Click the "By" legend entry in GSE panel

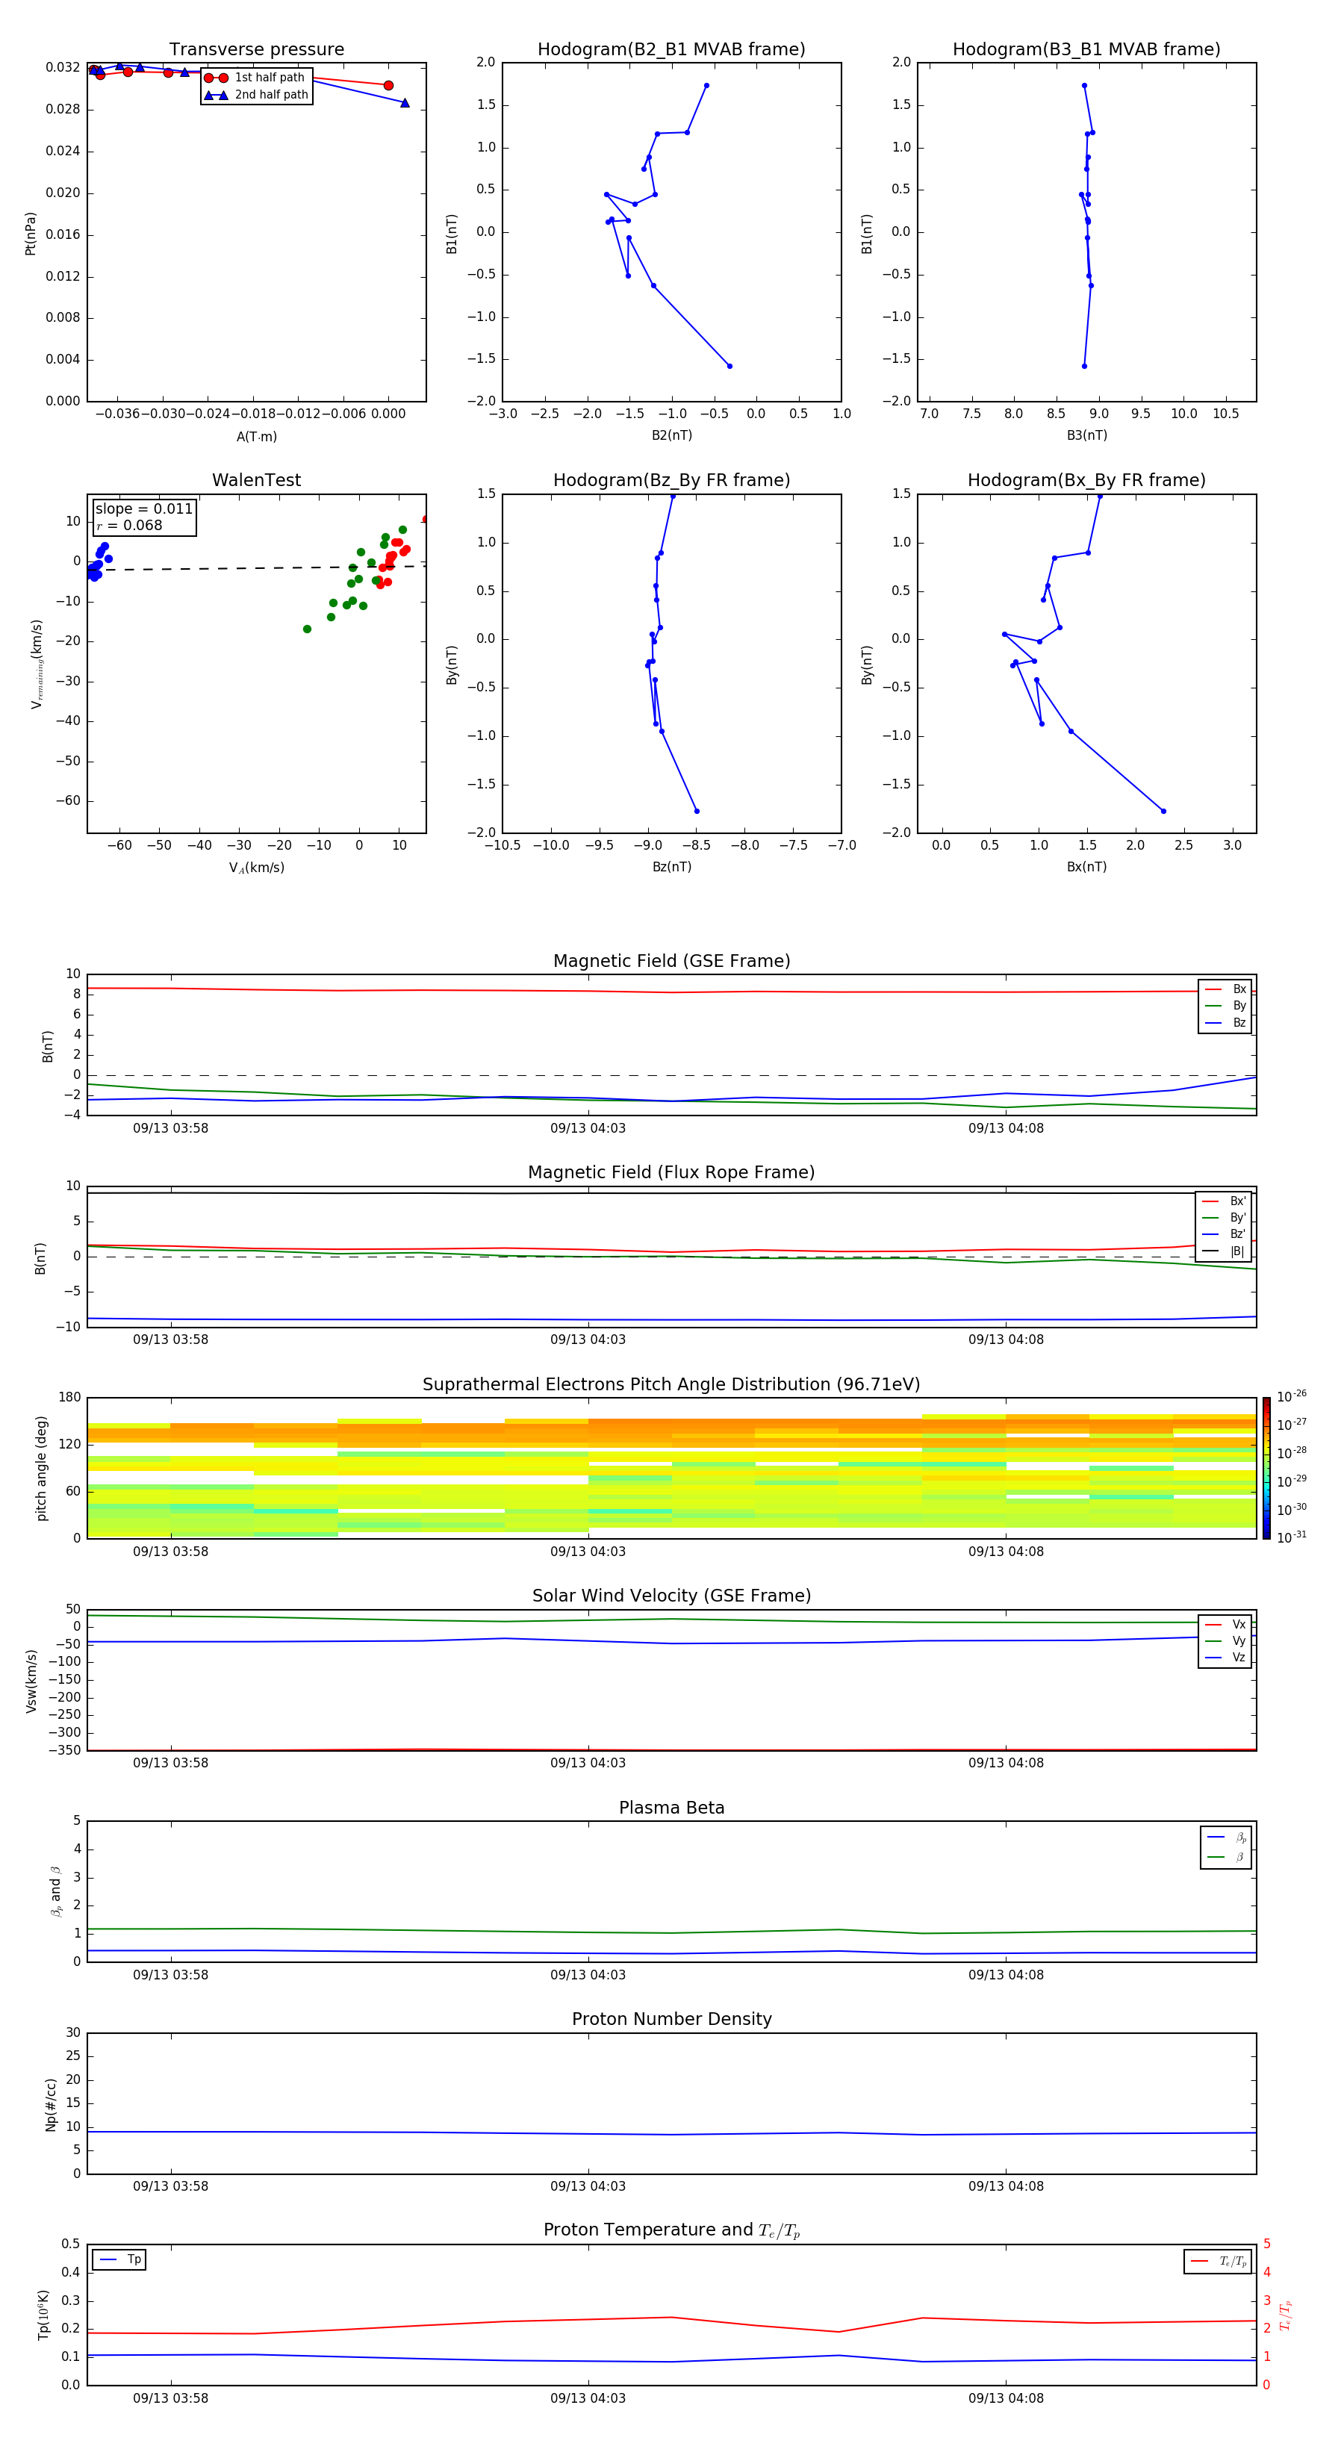click(1225, 1007)
